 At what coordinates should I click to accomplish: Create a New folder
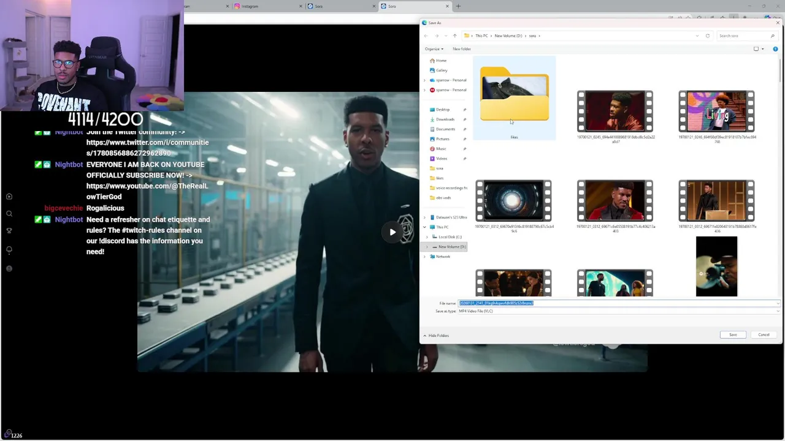coord(462,49)
